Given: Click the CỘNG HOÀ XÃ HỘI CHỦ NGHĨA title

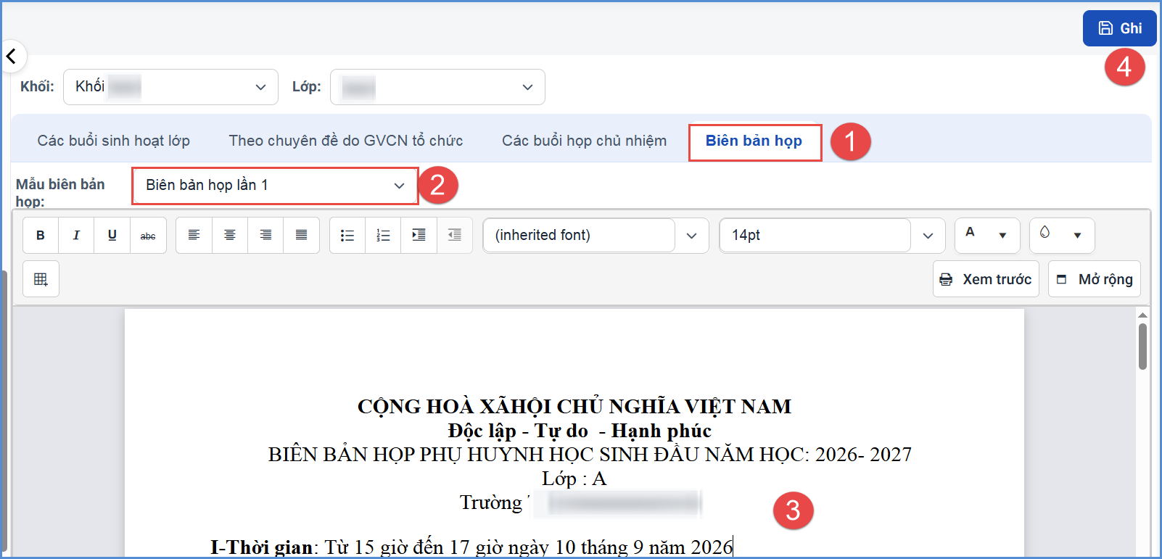Looking at the screenshot, I should pos(574,407).
